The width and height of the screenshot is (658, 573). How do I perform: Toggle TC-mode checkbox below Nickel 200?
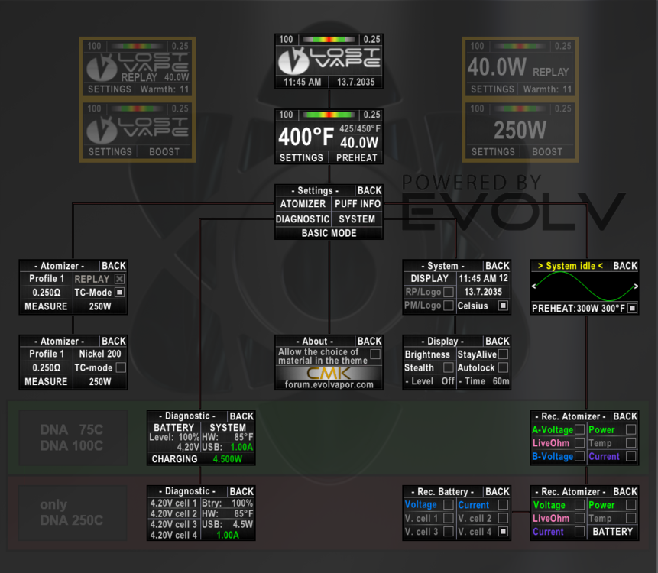(121, 367)
